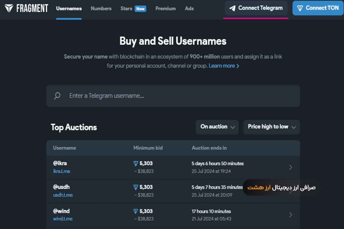The width and height of the screenshot is (344, 229).
Task: Click 5 days 7 hours 35 minutes
Action: 217,187
